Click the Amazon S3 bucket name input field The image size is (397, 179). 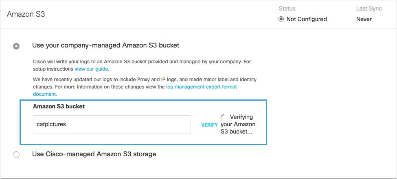[112, 125]
